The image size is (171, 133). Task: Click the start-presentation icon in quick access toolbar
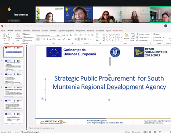click(x=18, y=26)
